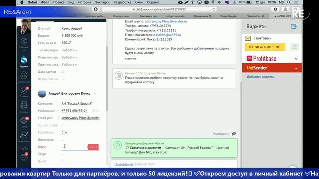The image size is (319, 179).
Task: Open agent email andrewgrey39rus@yandex.ru link in message
Action: point(166,21)
